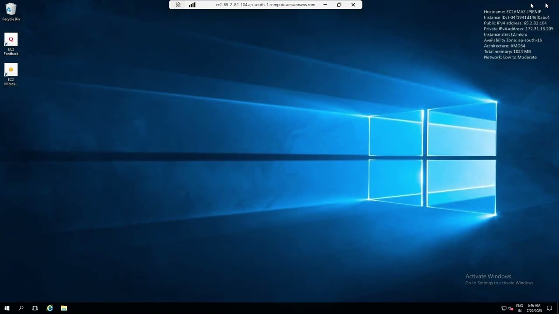Image resolution: width=559 pixels, height=314 pixels.
Task: Open the Action Center notifications icon
Action: tap(549, 308)
